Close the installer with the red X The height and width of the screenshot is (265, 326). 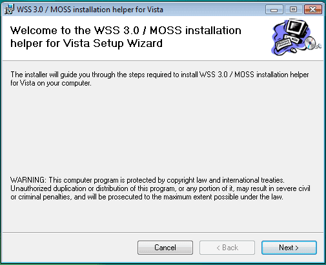(313, 10)
